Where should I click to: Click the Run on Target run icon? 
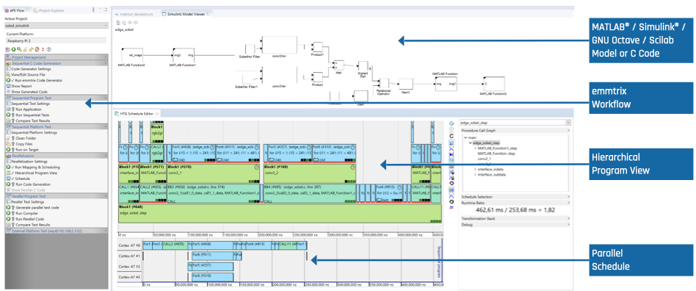pos(8,150)
